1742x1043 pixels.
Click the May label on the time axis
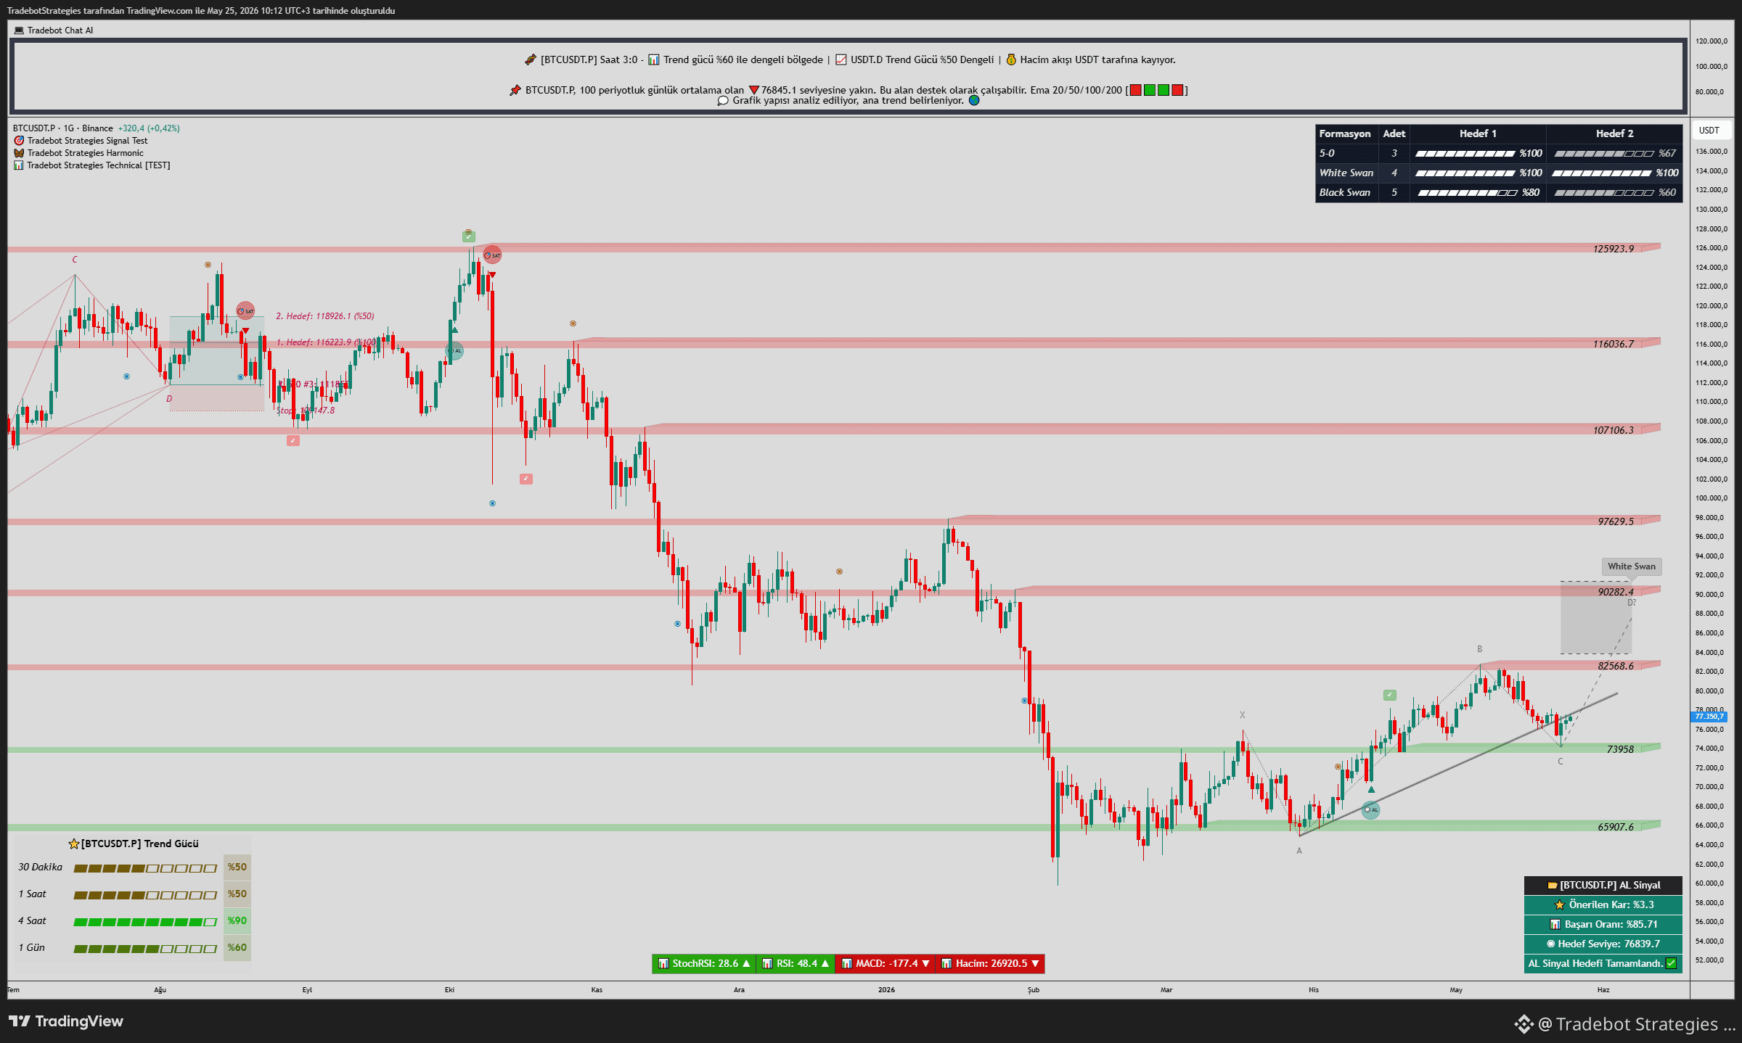1456,990
